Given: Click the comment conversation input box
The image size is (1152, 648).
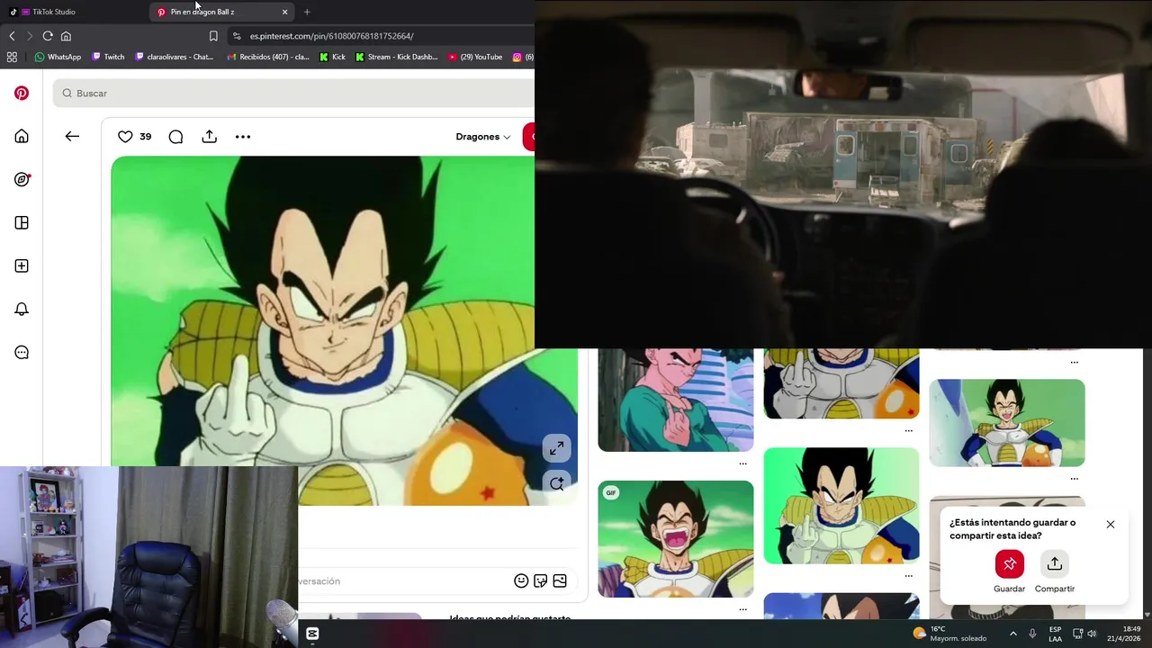Looking at the screenshot, I should pyautogui.click(x=405, y=581).
